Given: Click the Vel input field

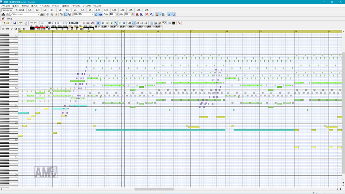Looking at the screenshot, I should 127,14.
